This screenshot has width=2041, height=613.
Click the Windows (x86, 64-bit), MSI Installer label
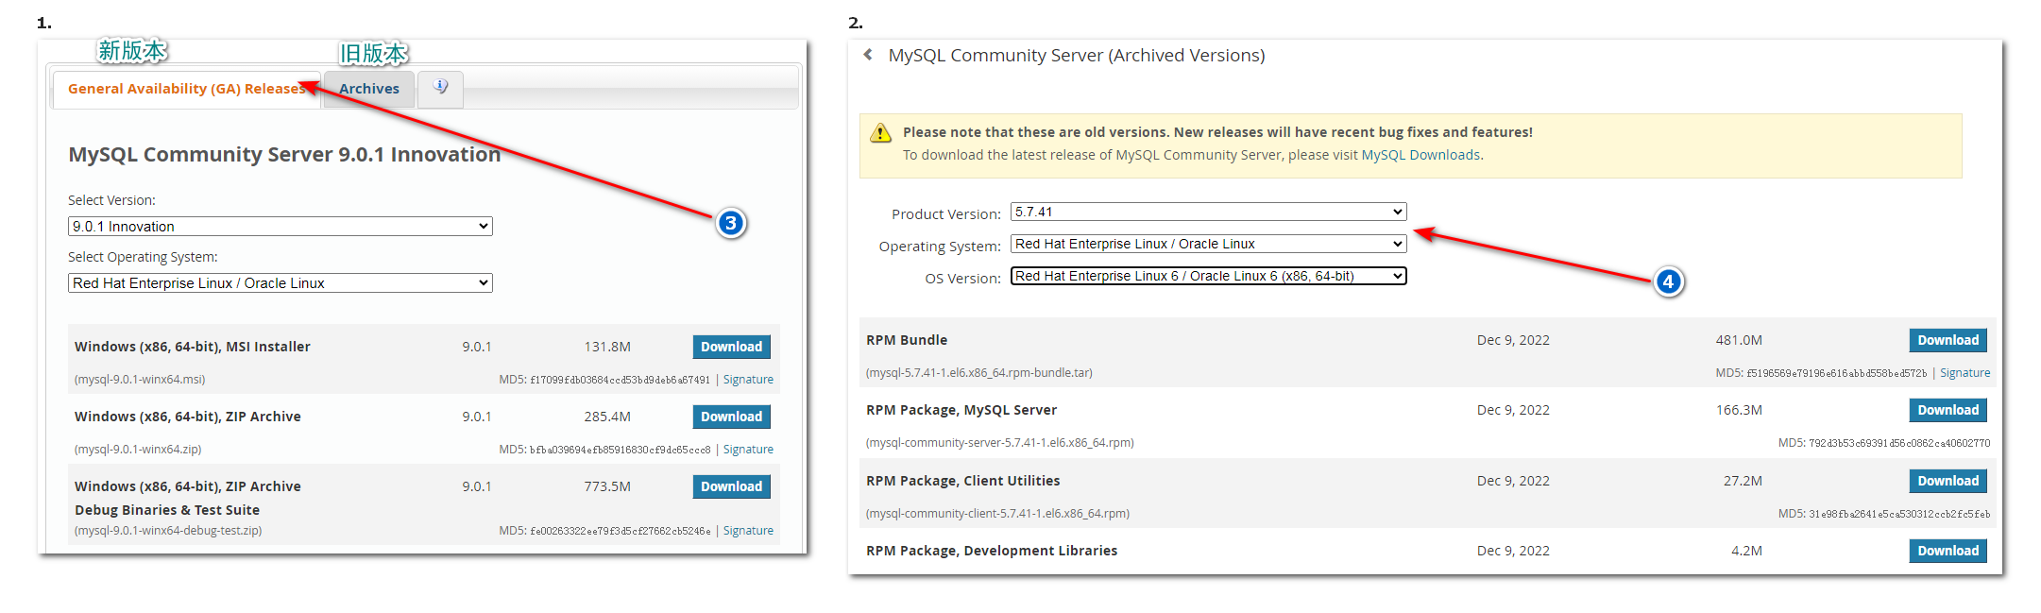click(x=193, y=347)
